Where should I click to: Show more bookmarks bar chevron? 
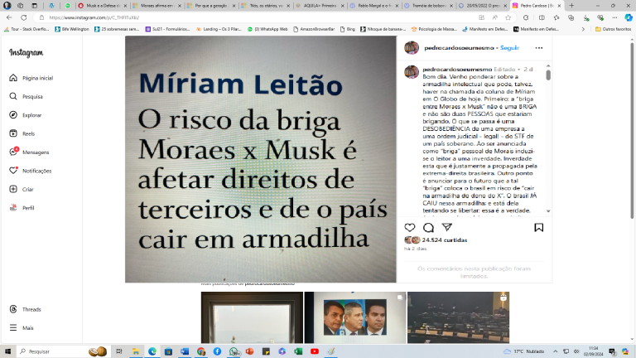click(x=583, y=29)
